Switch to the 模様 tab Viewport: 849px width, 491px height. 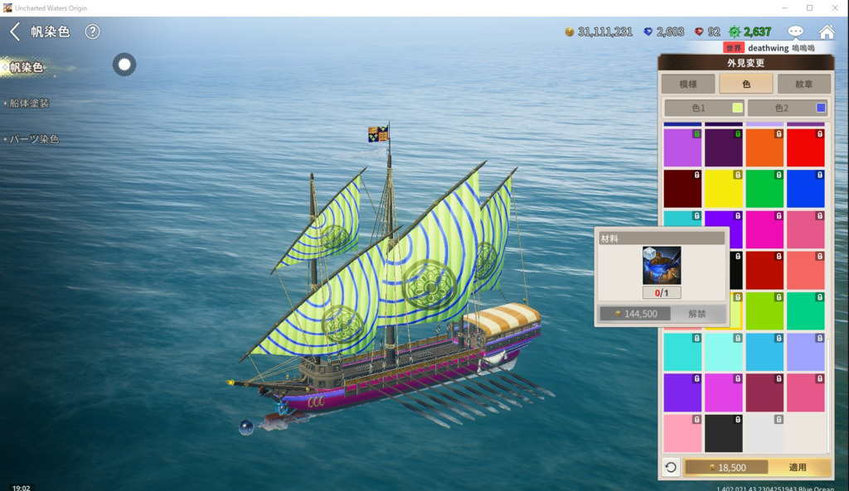(x=688, y=84)
